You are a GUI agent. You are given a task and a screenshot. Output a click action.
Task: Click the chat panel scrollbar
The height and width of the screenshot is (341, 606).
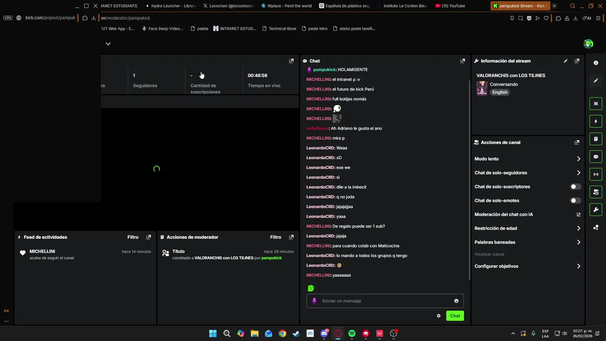(469, 180)
